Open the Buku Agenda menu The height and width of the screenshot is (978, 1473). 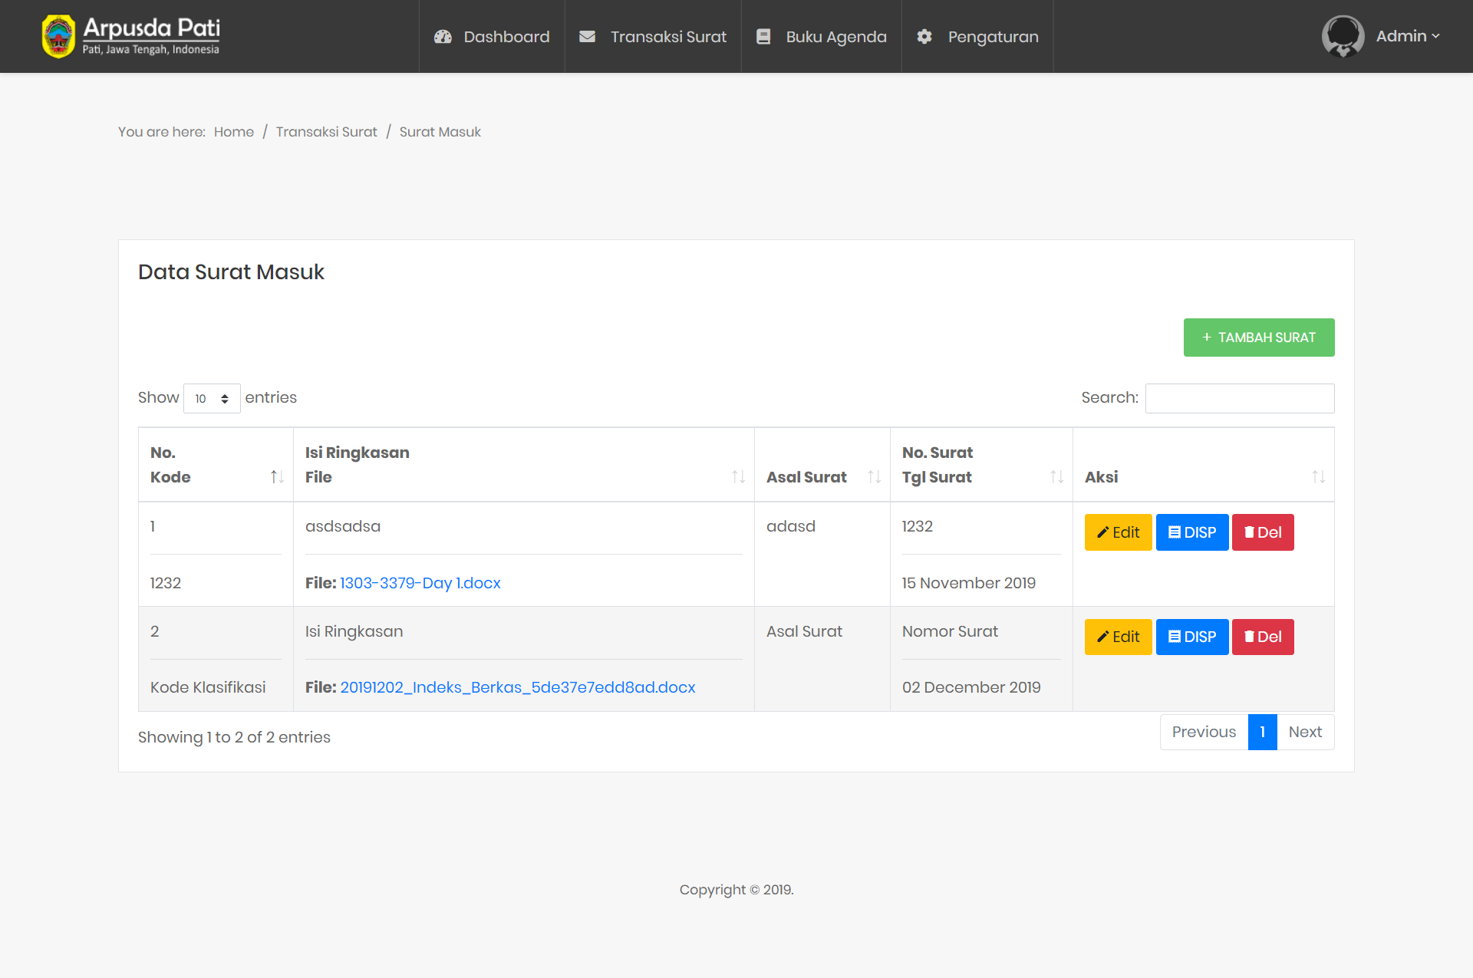(x=821, y=37)
